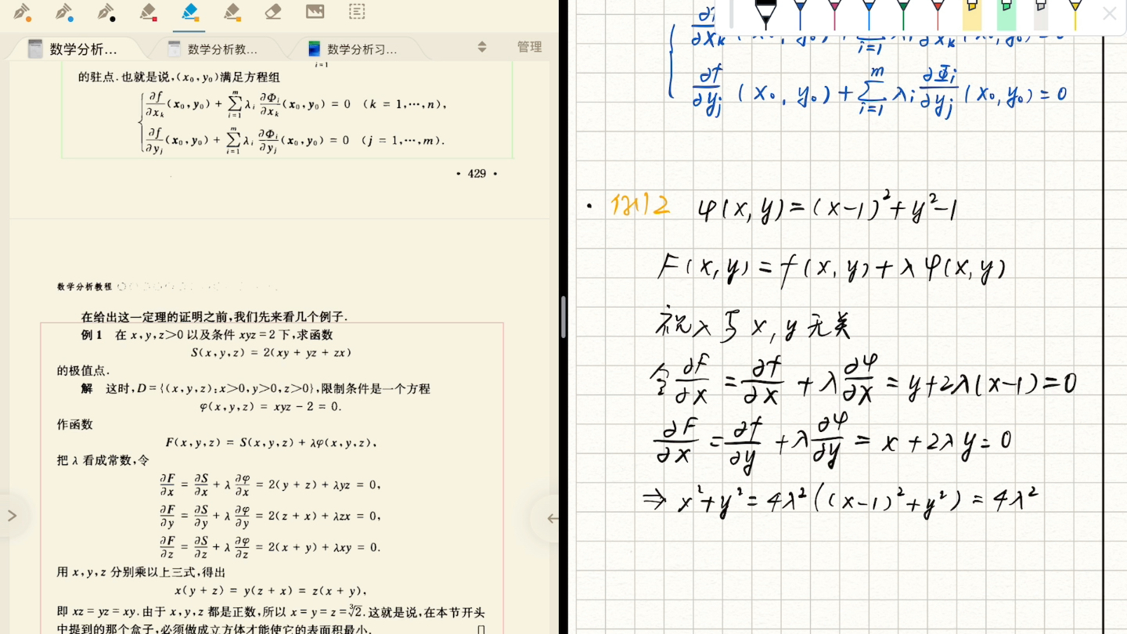Image resolution: width=1127 pixels, height=634 pixels.
Task: Pick the dark blue pen in notes palette
Action: click(800, 14)
